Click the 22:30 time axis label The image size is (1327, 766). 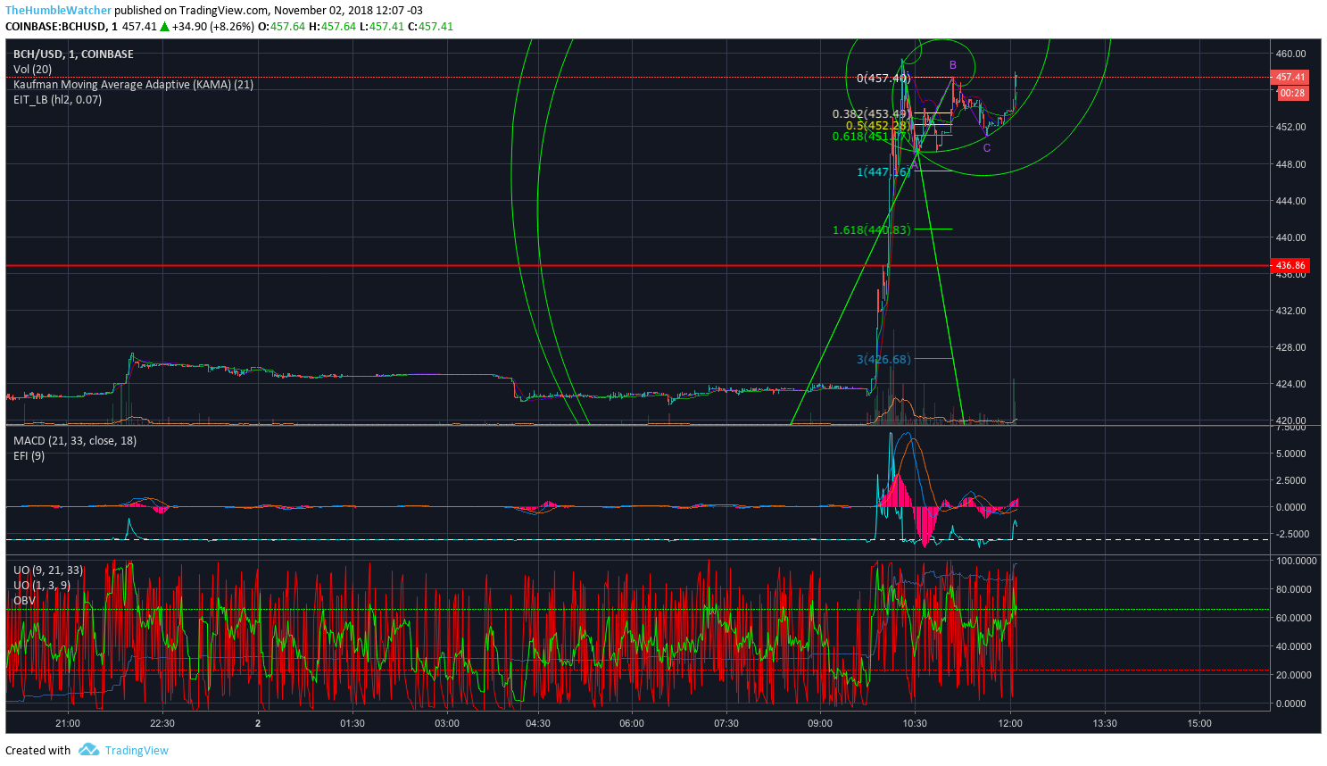click(162, 723)
